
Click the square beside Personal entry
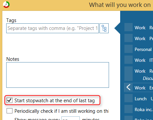coord(128,49)
